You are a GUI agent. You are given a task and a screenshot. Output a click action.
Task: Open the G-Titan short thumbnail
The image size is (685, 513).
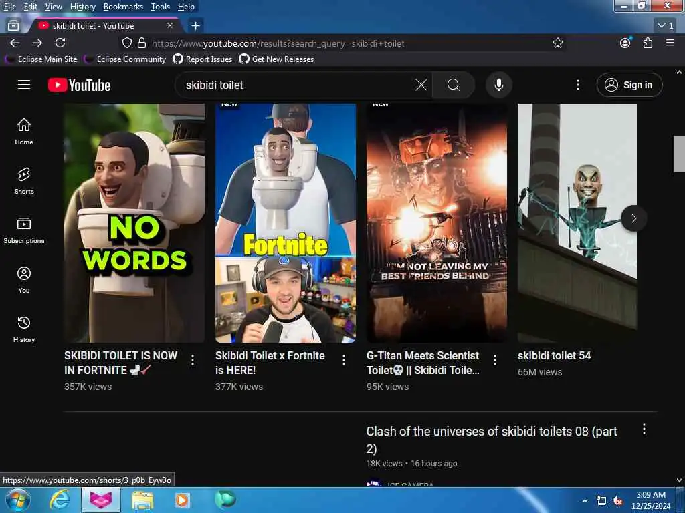[437, 222]
